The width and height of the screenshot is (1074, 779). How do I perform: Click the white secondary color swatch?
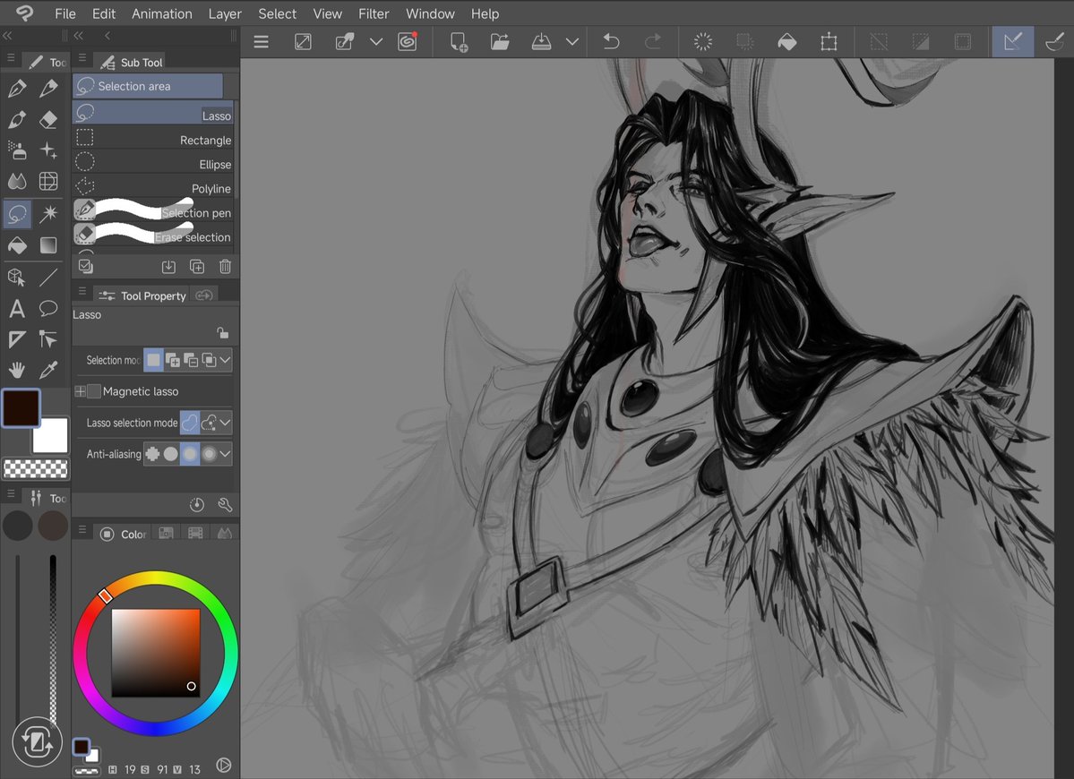point(49,436)
